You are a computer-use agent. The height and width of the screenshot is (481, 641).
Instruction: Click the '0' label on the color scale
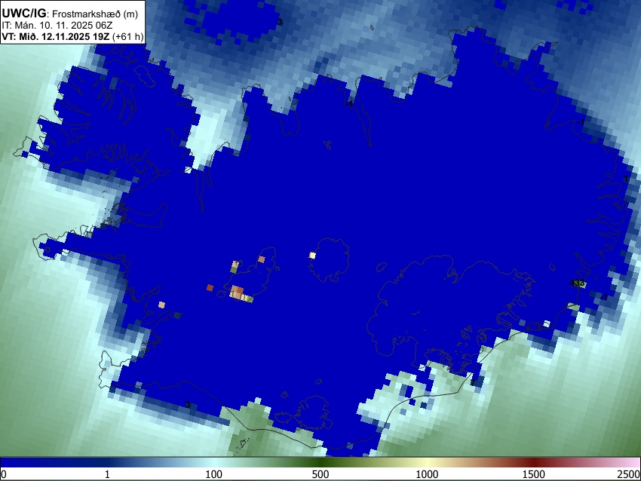click(x=4, y=474)
